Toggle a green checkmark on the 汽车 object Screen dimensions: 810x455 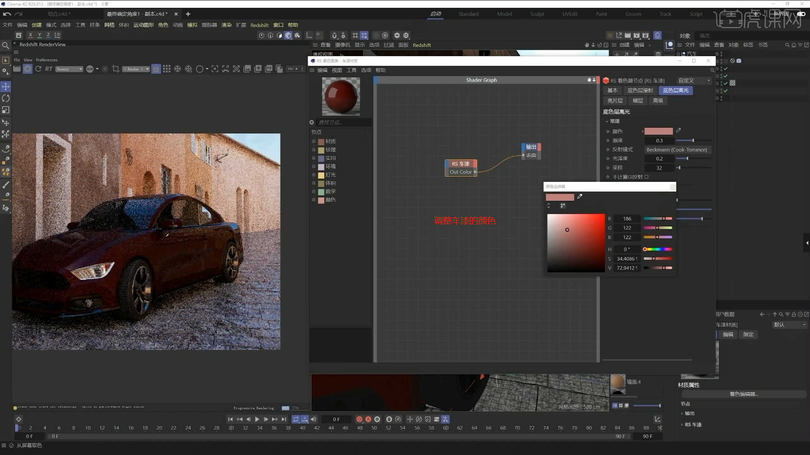point(726,69)
